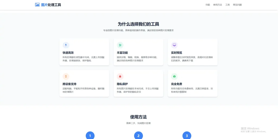Screen dimensions: 278x139
Task: Click the subtitle starting 专业的图片处理功能
Action: [138, 30]
